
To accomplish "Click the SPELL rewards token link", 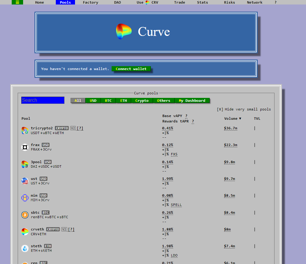I will 176,205.
